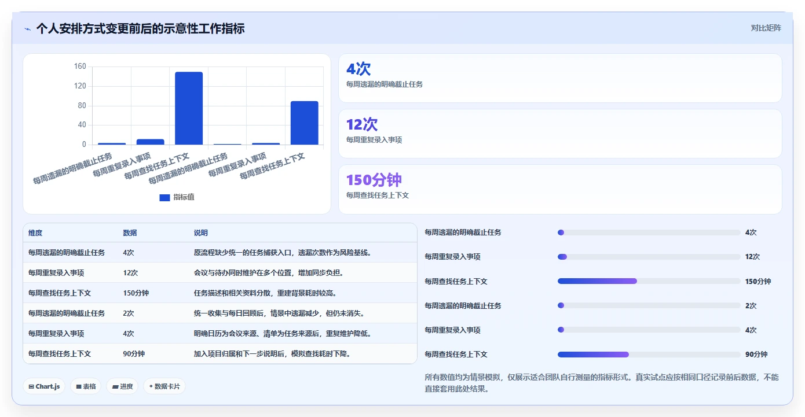Click 每周查找任务上下文 in the 90分钟 table row
This screenshot has height=417, width=805.
pyautogui.click(x=60, y=354)
